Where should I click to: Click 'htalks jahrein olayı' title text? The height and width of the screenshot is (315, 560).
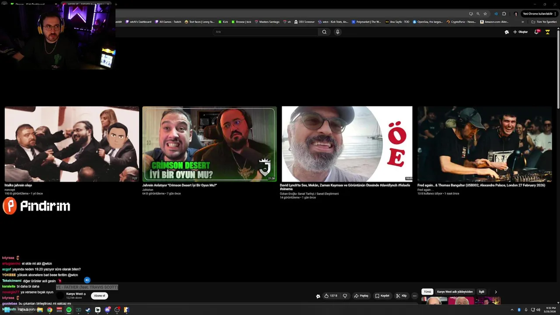[x=18, y=185]
